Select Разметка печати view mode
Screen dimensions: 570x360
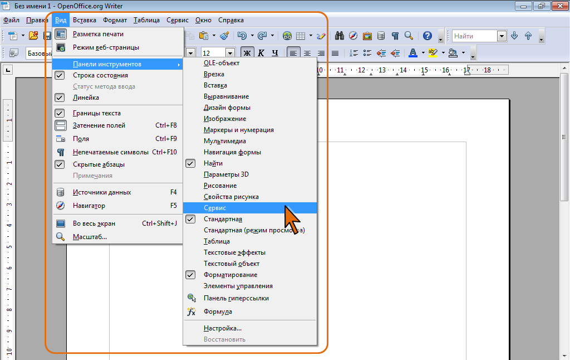point(117,34)
